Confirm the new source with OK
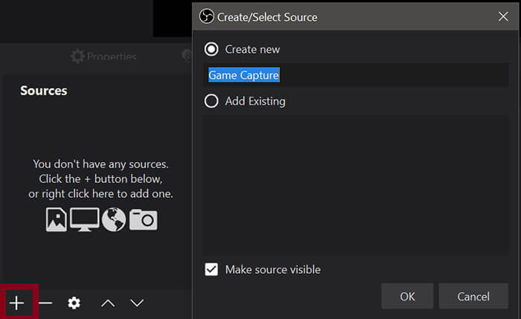521x319 pixels. (407, 297)
